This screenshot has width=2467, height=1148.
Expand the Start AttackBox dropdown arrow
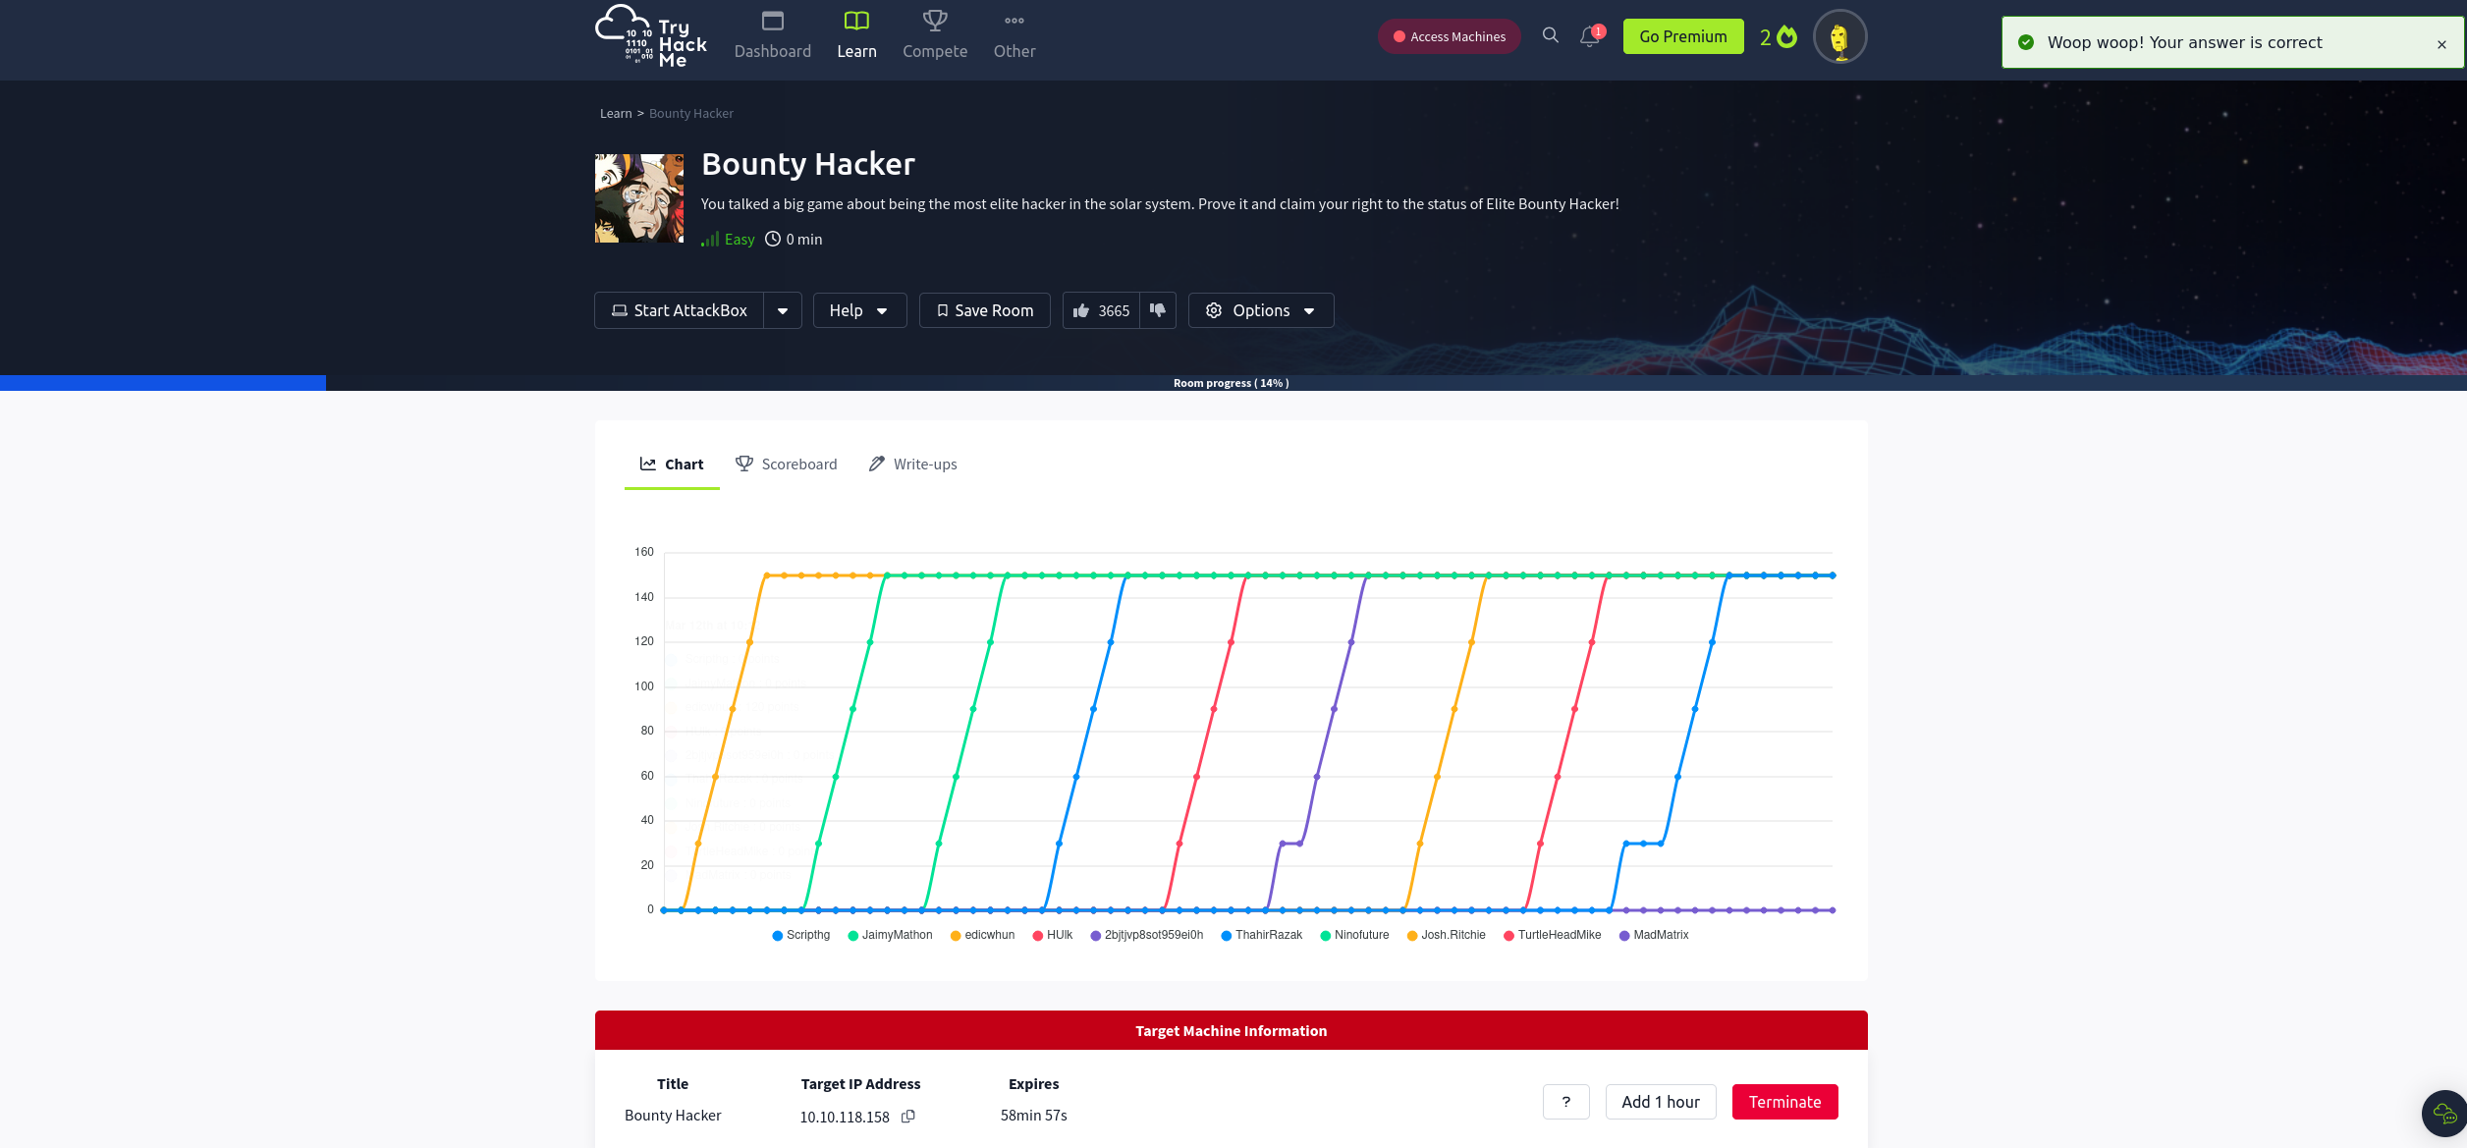(783, 310)
